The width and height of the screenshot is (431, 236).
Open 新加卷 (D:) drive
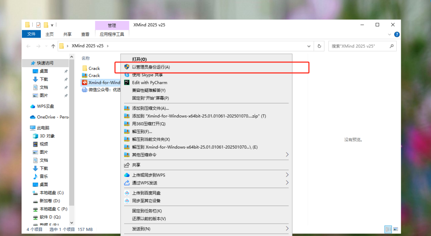pyautogui.click(x=50, y=201)
